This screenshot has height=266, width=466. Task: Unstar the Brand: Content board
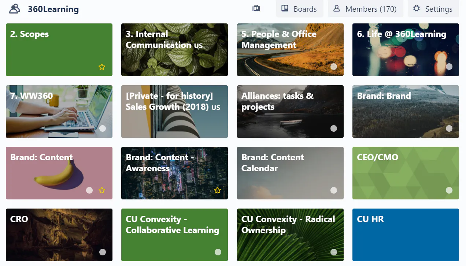point(102,190)
